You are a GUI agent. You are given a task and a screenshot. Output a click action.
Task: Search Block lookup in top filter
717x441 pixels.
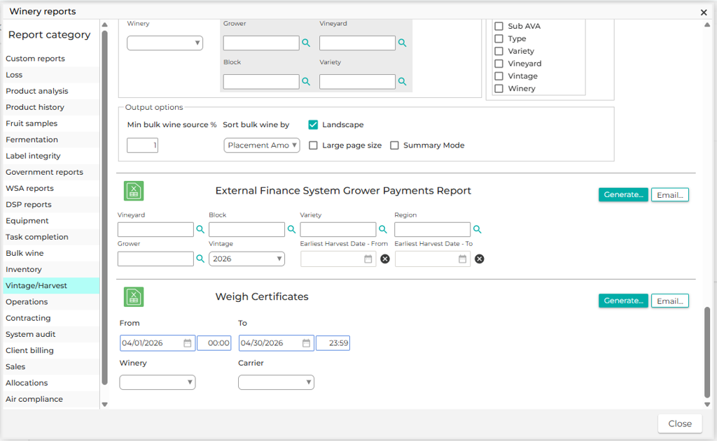[306, 82]
